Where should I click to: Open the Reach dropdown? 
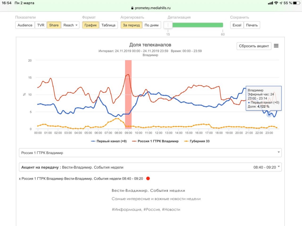(70, 25)
